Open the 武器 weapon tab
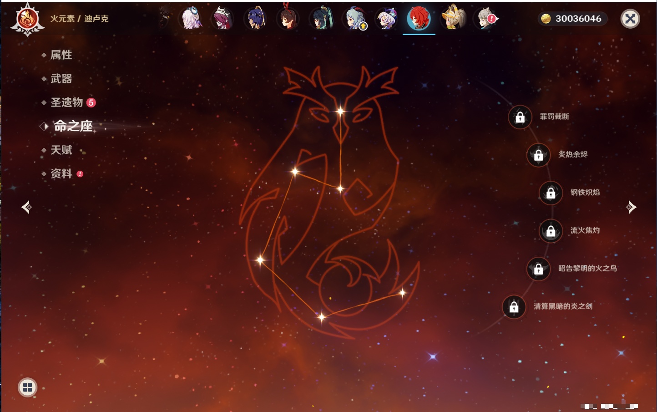This screenshot has height=412, width=657. coord(61,79)
